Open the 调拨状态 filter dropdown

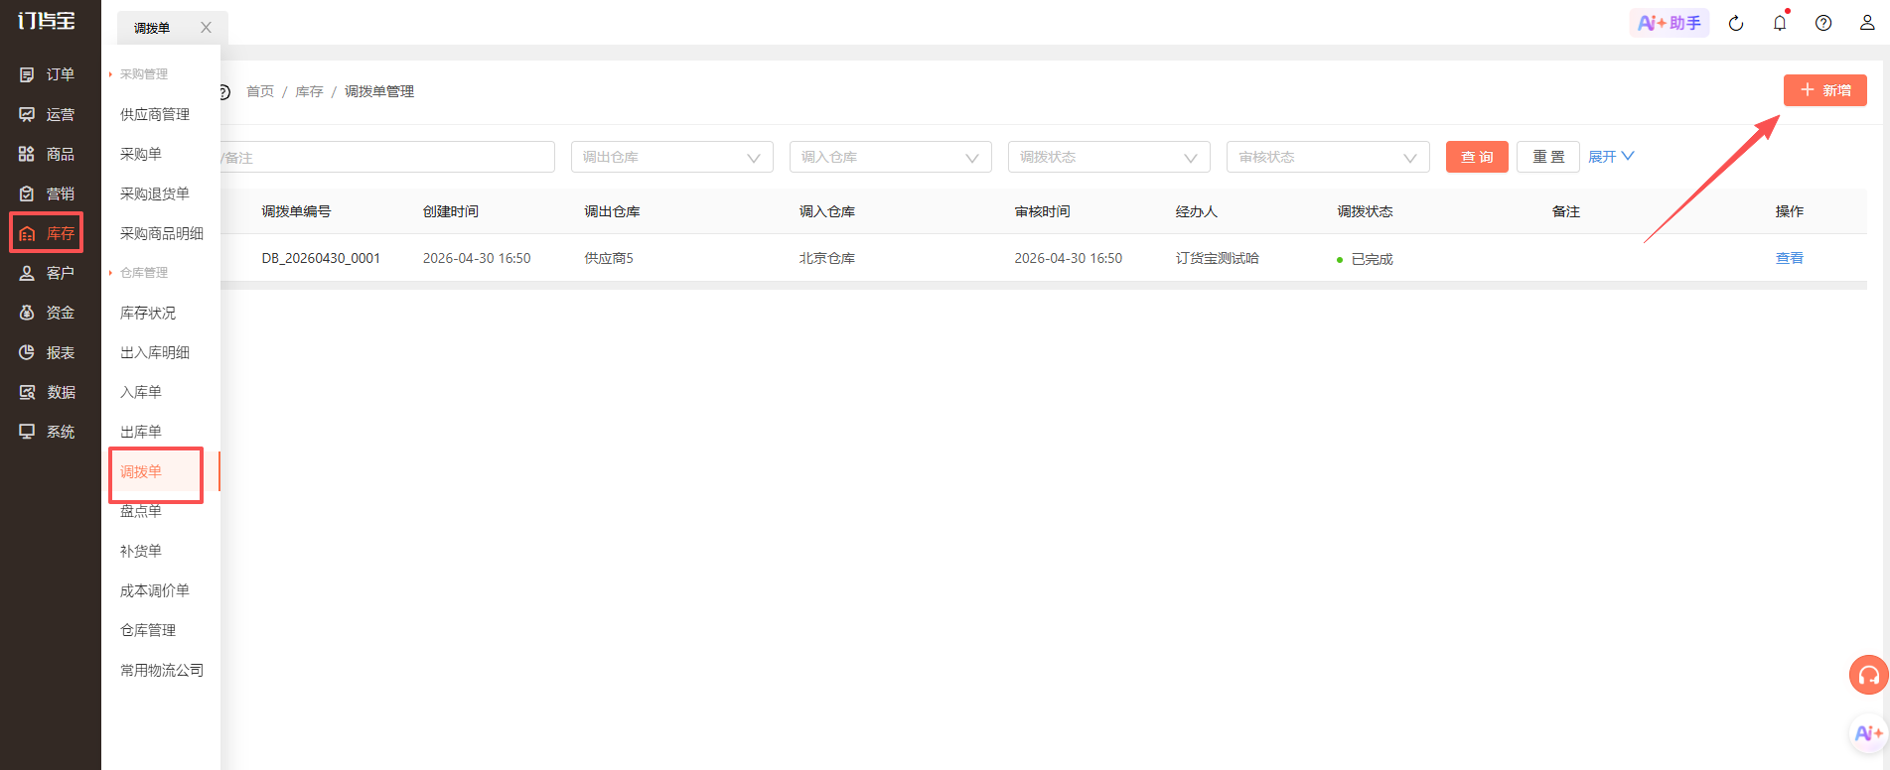1109,157
